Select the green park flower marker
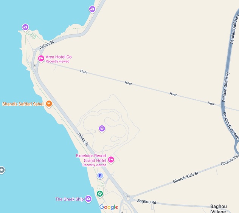The image size is (239, 213). 100,194
